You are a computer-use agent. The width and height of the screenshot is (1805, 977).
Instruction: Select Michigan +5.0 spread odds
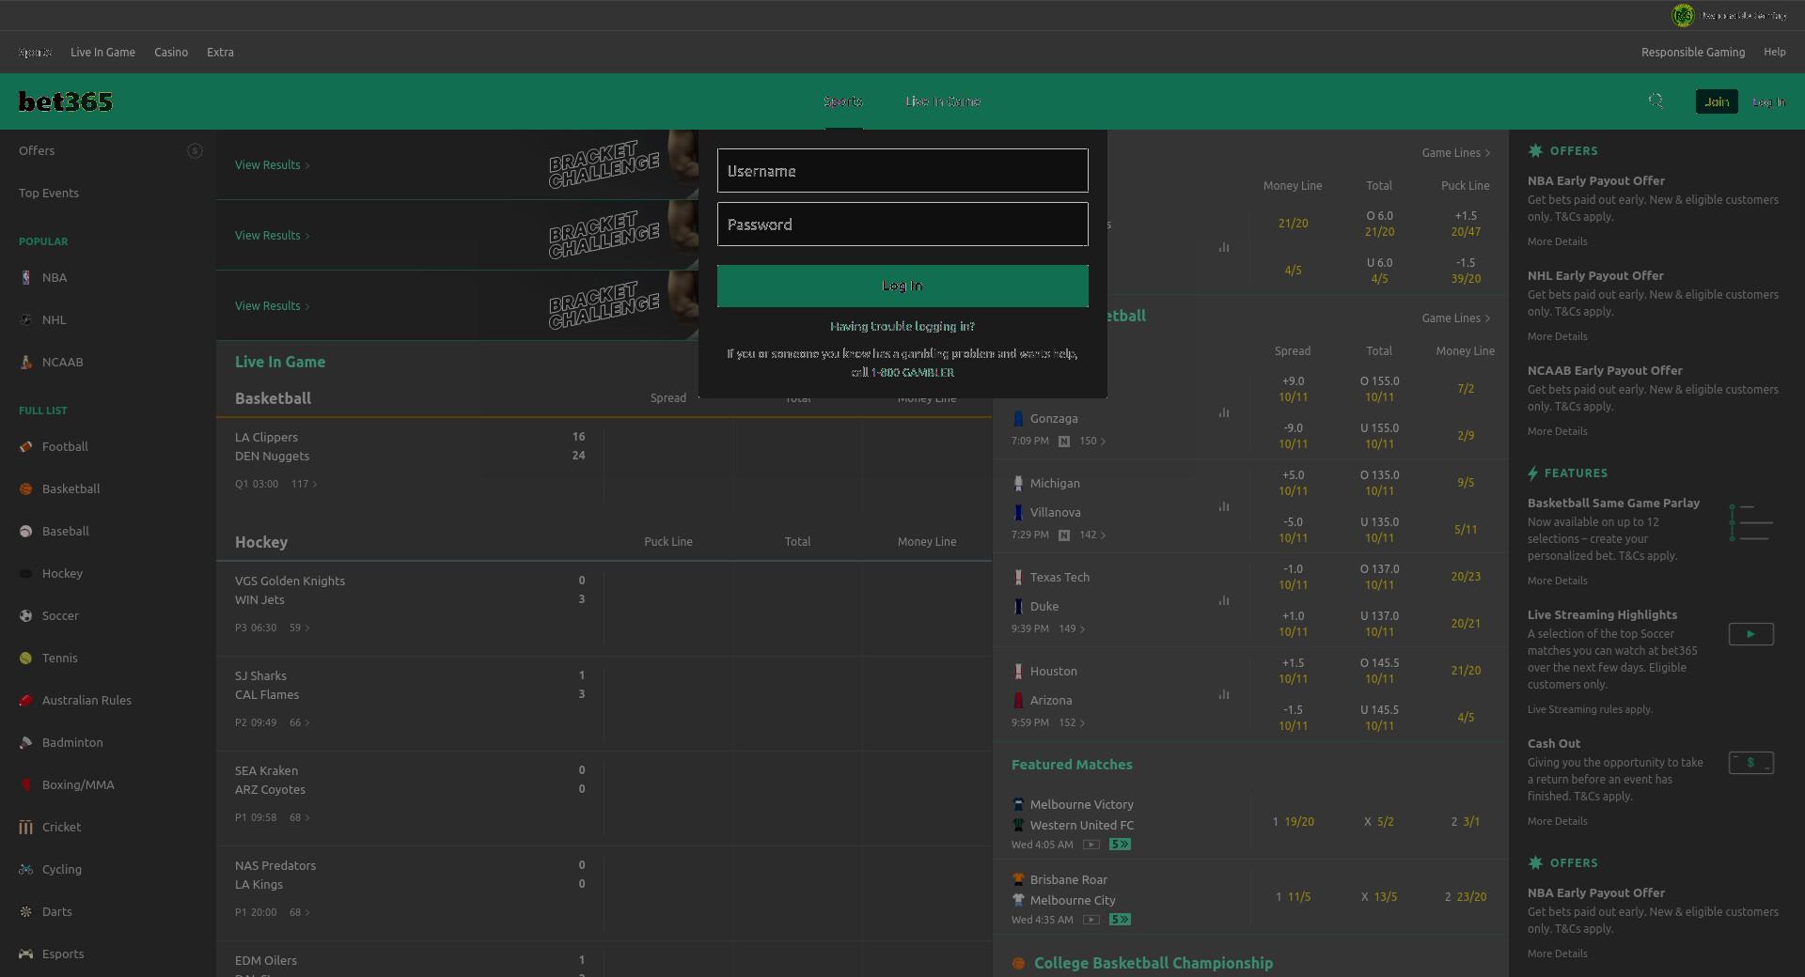pos(1293,483)
